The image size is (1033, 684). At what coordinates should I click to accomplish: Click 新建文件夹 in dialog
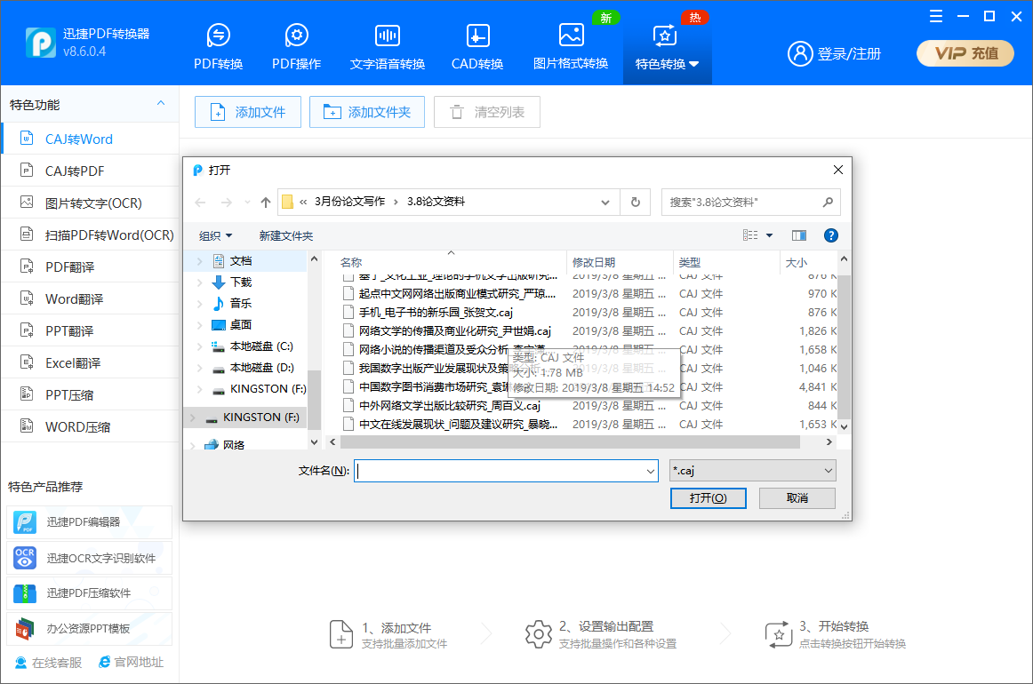point(286,235)
